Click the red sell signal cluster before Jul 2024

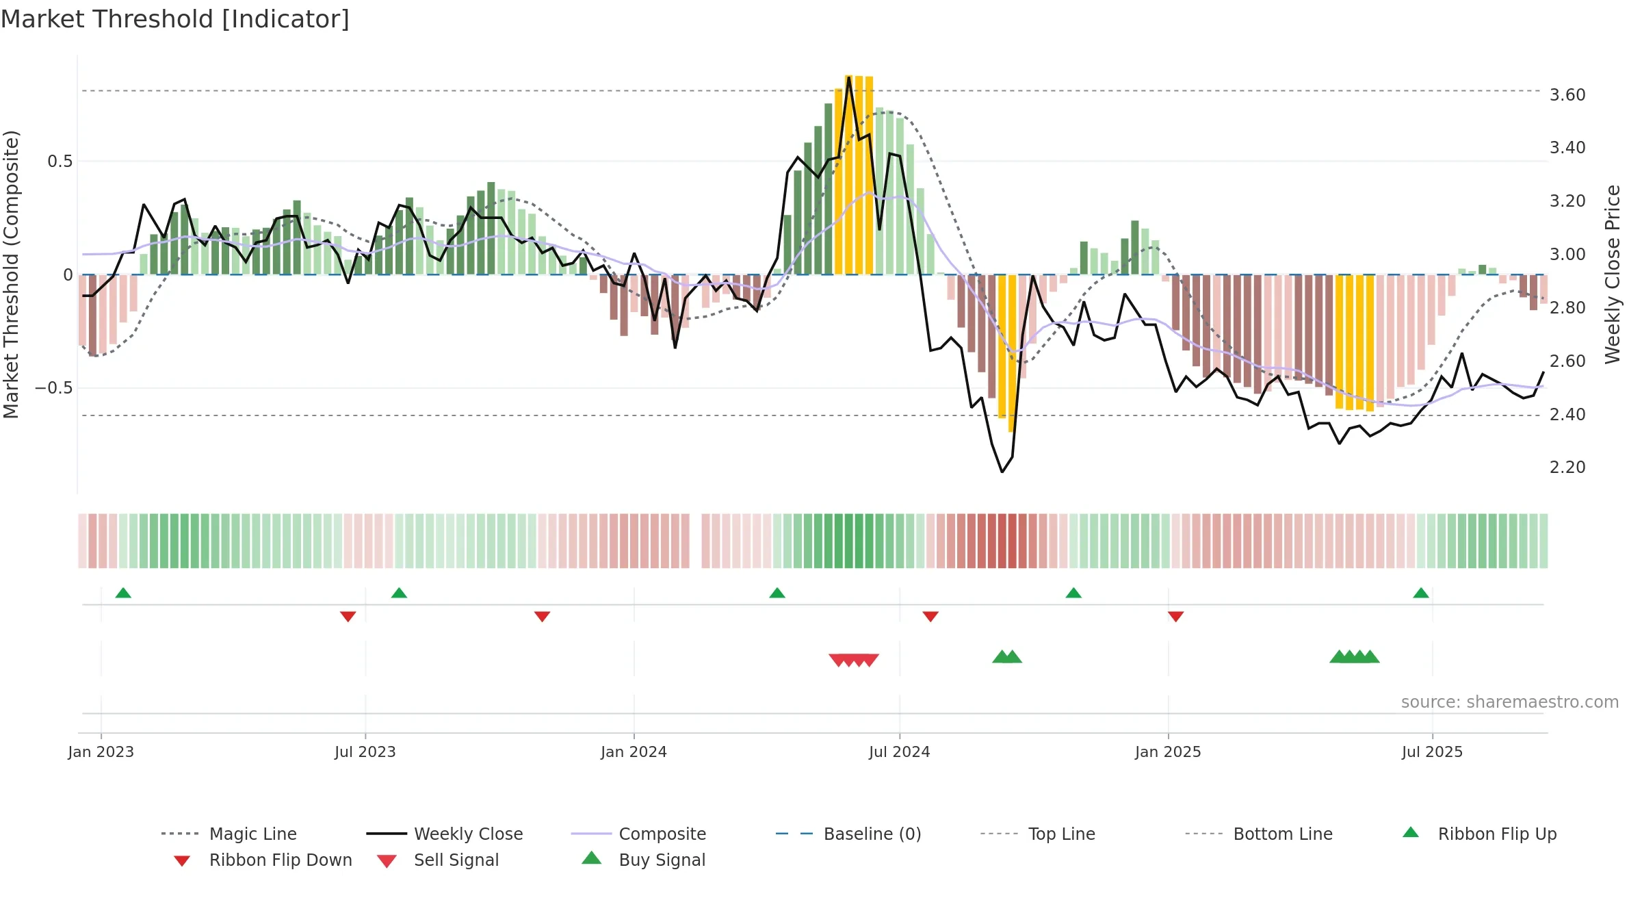tap(854, 660)
